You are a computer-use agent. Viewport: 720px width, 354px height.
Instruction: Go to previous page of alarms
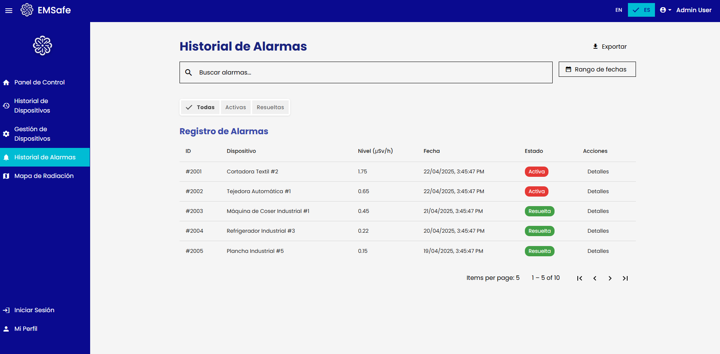click(595, 278)
